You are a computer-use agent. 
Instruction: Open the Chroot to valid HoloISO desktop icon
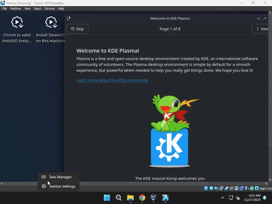tap(17, 29)
